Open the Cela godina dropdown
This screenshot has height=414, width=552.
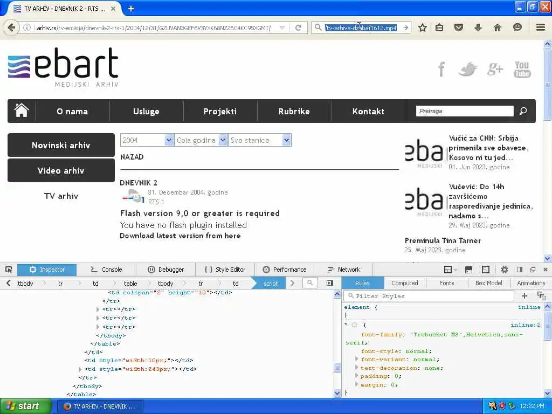pyautogui.click(x=201, y=140)
